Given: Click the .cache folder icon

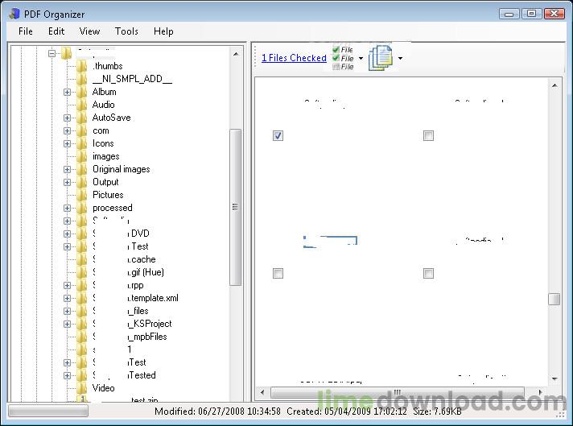Looking at the screenshot, I should 82,259.
